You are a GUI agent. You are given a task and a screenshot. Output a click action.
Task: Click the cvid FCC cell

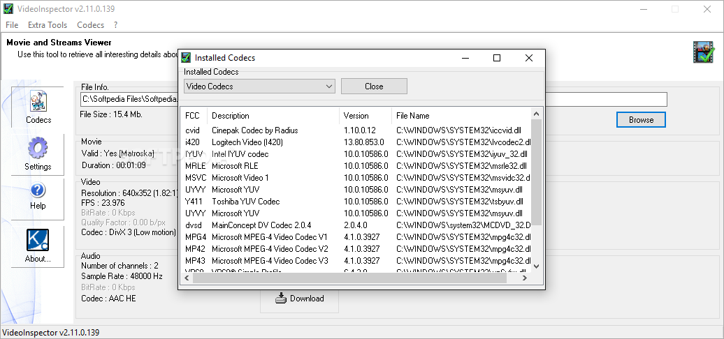click(x=192, y=130)
